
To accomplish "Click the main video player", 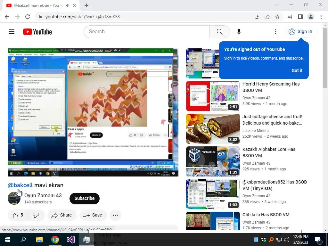I will (x=93, y=112).
